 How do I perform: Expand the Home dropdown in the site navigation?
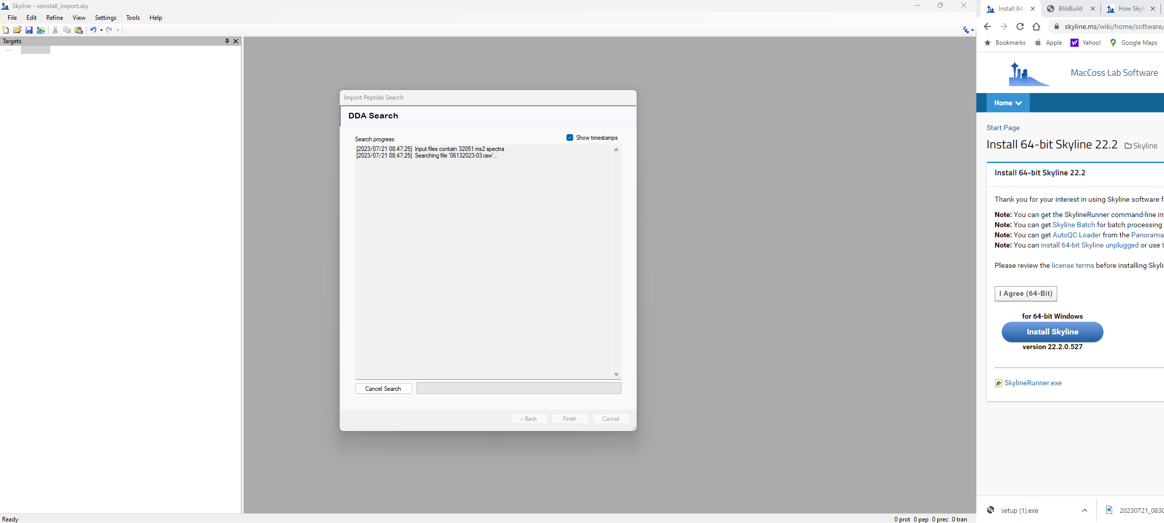tap(1008, 103)
